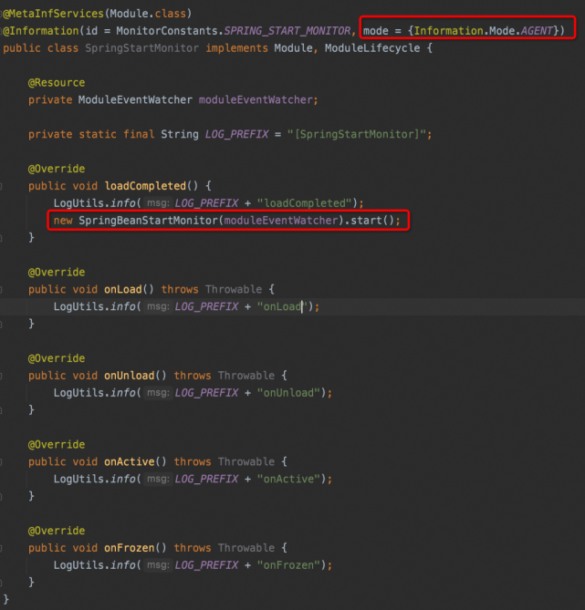The image size is (585, 610).
Task: Click moduleEventWatcher in the private field declaration
Action: point(256,100)
